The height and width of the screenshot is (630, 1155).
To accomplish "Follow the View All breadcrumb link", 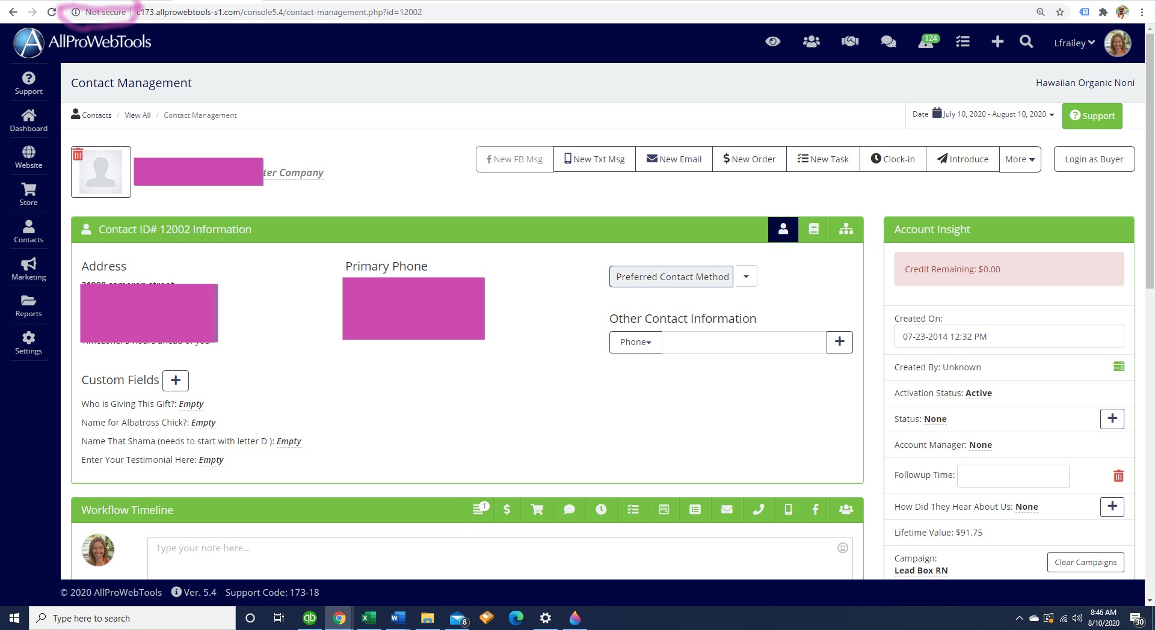I will 137,115.
